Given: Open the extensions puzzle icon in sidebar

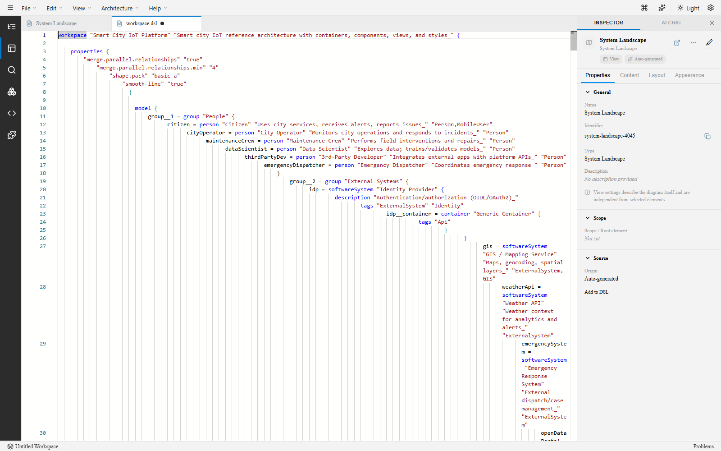Looking at the screenshot, I should pos(12,135).
